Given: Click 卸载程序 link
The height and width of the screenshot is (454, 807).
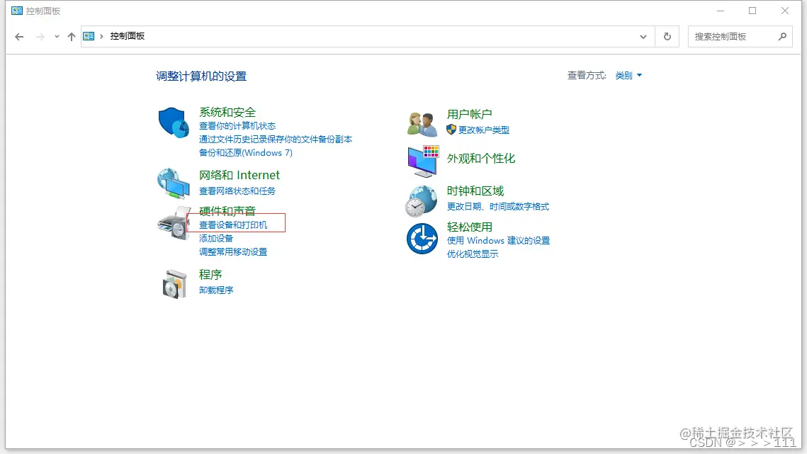Looking at the screenshot, I should pos(216,290).
